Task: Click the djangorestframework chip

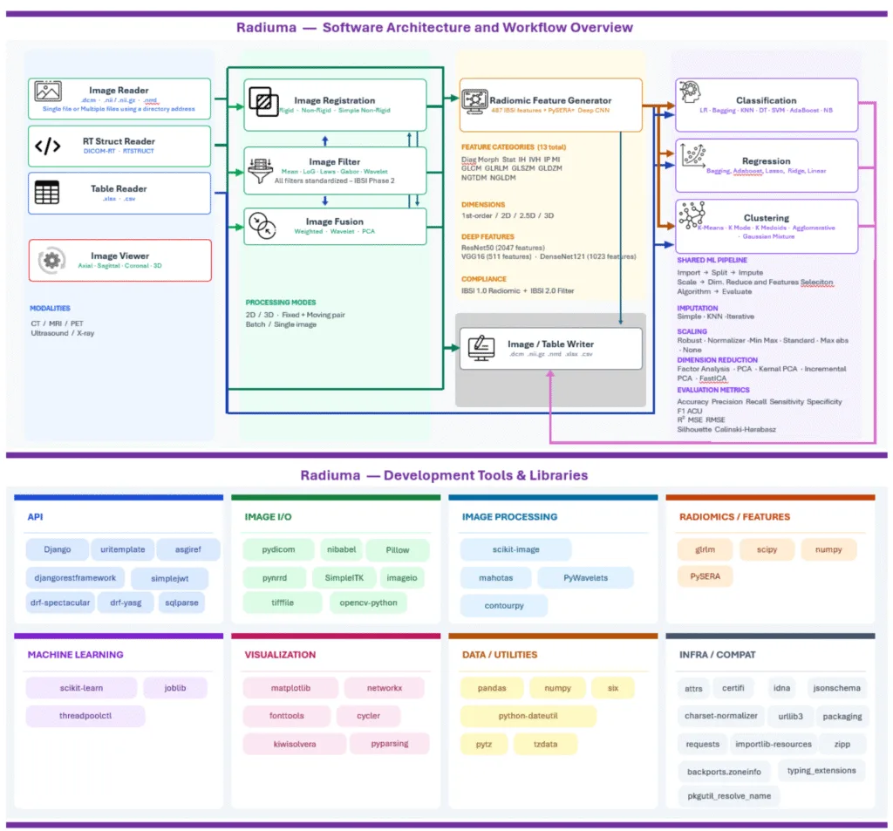Action: pos(75,577)
